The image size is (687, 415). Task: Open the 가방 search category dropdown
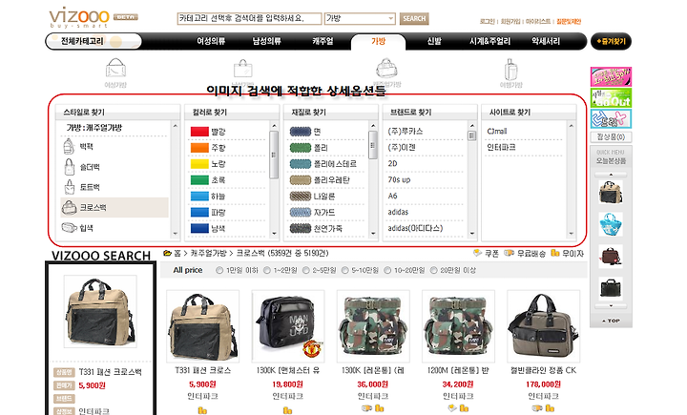coord(360,18)
